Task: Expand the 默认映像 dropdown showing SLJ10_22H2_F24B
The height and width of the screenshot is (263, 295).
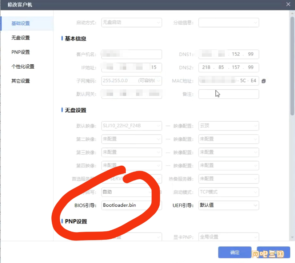Action: [x=131, y=126]
